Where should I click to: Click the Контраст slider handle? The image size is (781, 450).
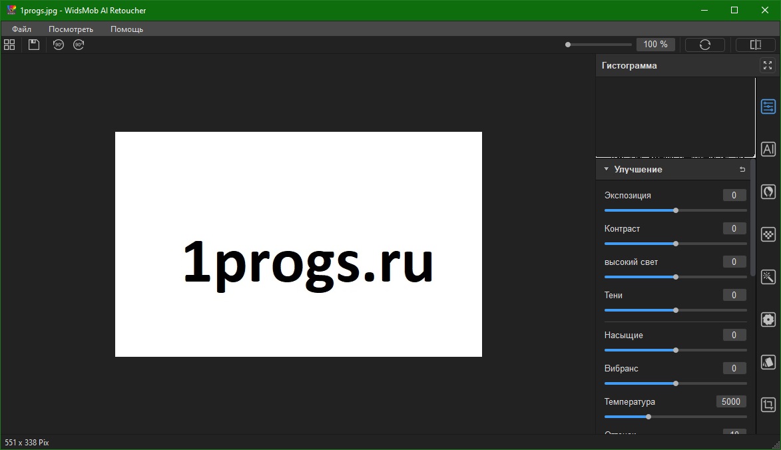coord(676,244)
